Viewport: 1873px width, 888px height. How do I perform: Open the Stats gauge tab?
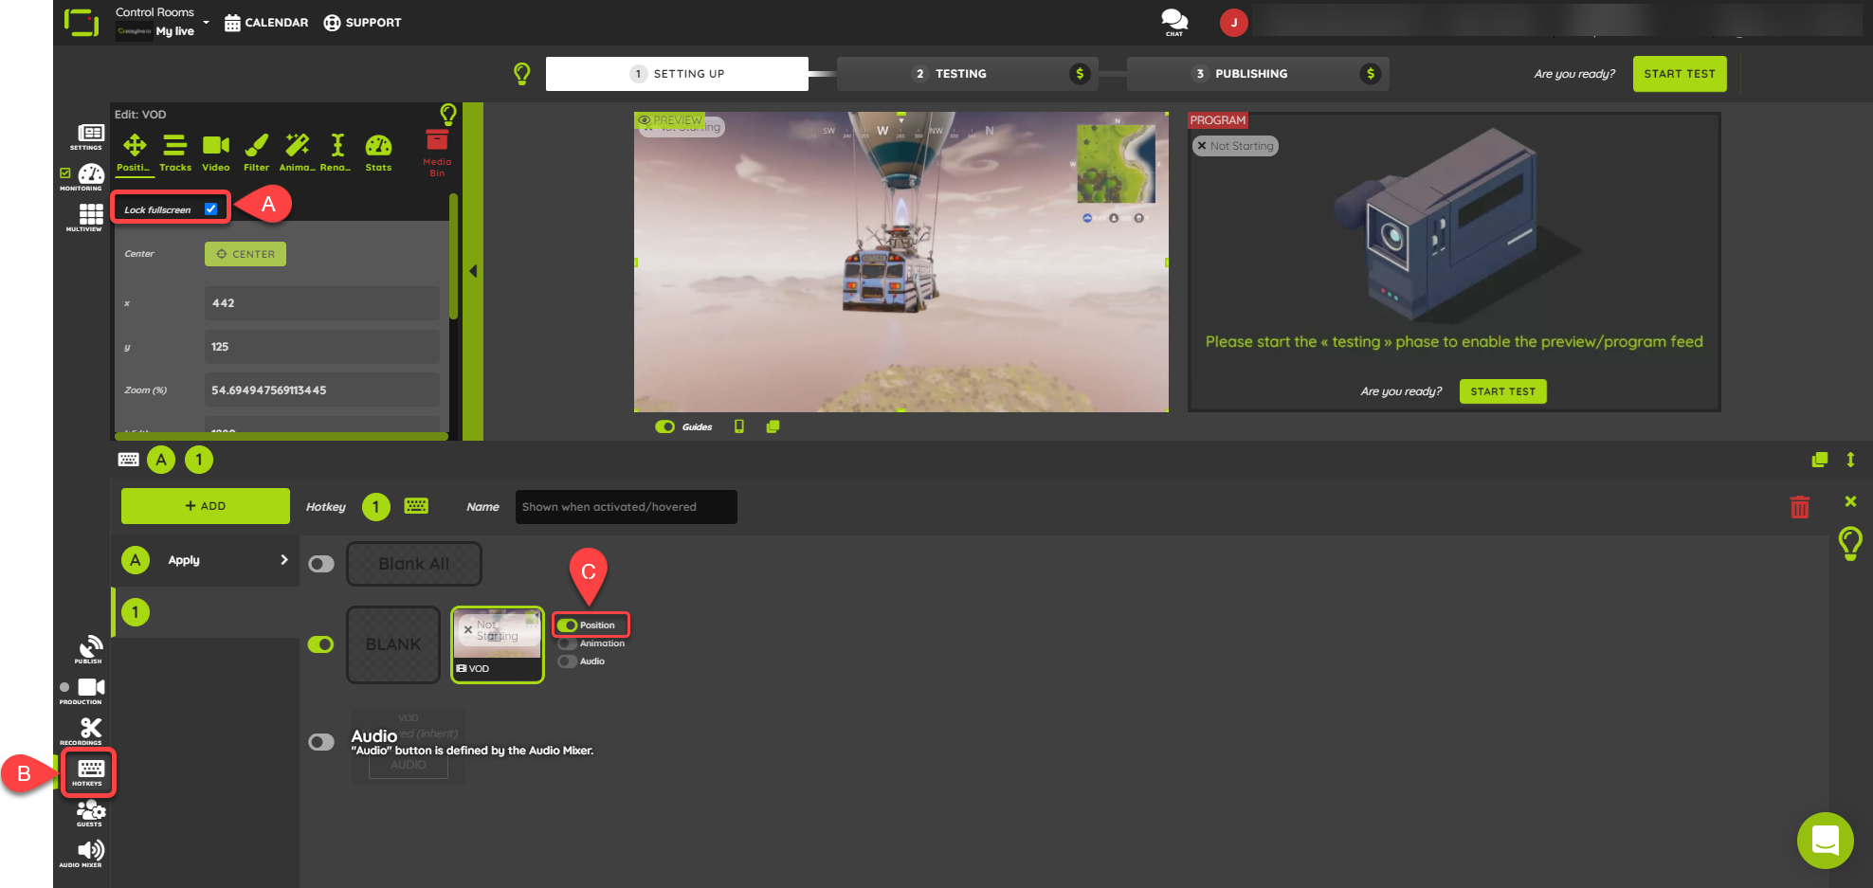[x=378, y=152]
